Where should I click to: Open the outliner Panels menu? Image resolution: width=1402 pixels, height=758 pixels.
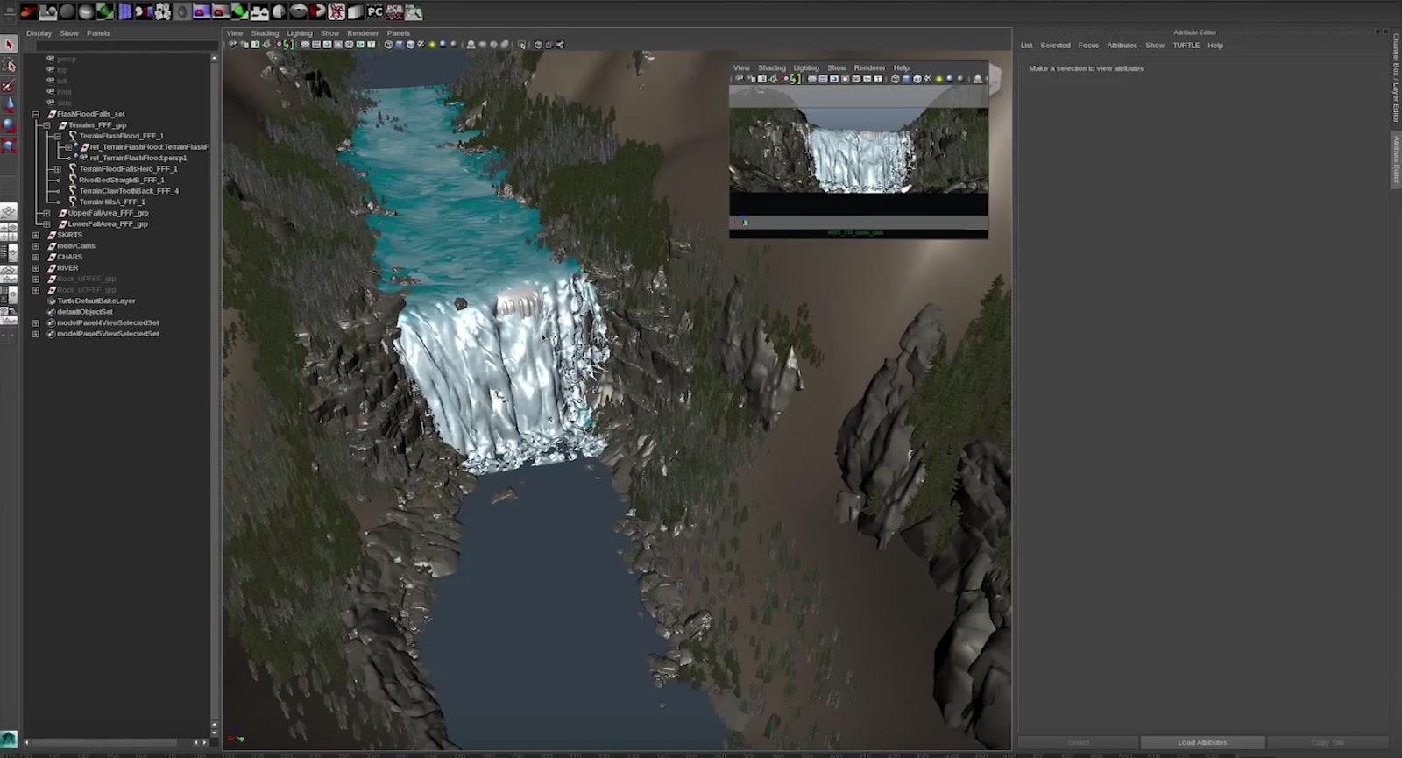point(98,33)
